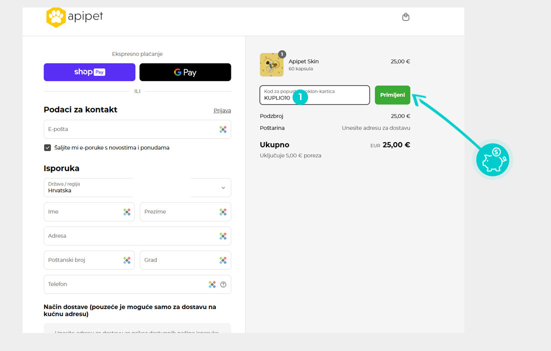Click autofill icon in Telefon field
This screenshot has width=551, height=351.
pos(212,284)
